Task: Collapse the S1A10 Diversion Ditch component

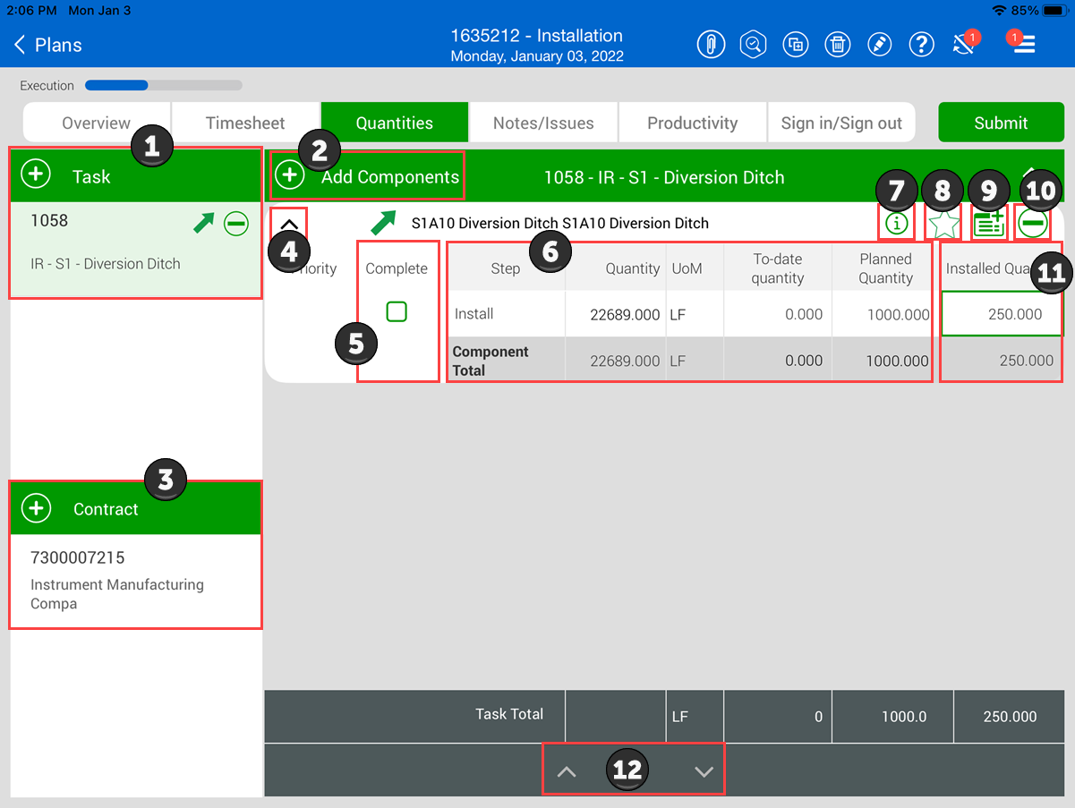Action: 289,224
